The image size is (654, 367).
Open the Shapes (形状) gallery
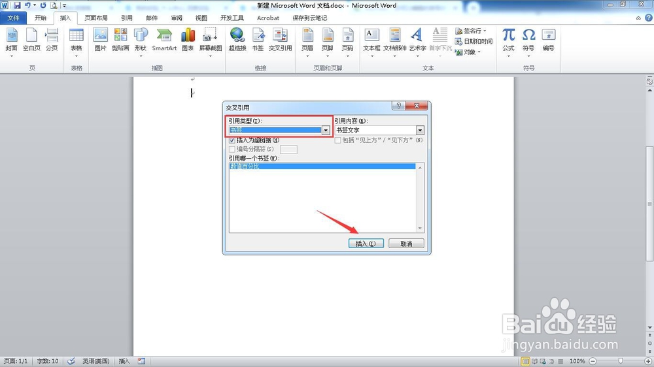[141, 42]
